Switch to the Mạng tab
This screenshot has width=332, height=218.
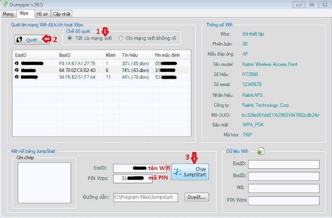coord(8,14)
